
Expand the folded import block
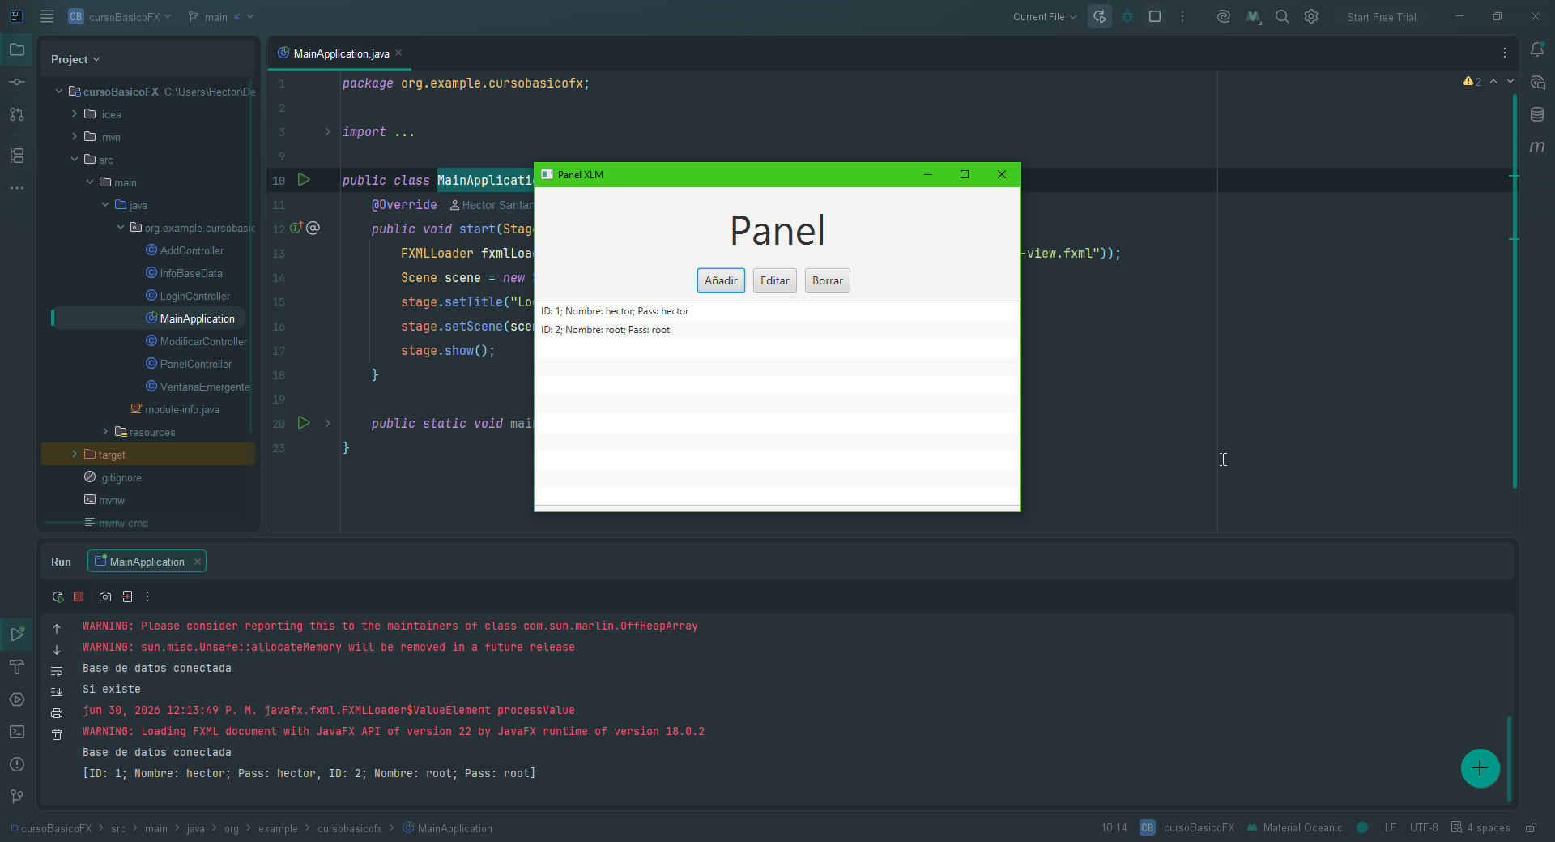pos(327,131)
